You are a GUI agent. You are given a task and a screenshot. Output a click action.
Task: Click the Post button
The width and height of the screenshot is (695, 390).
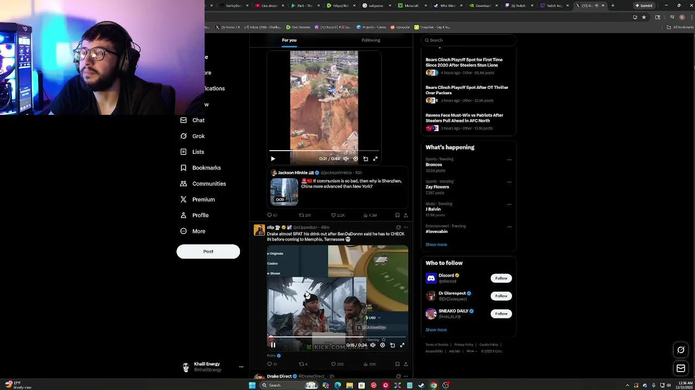pos(208,251)
